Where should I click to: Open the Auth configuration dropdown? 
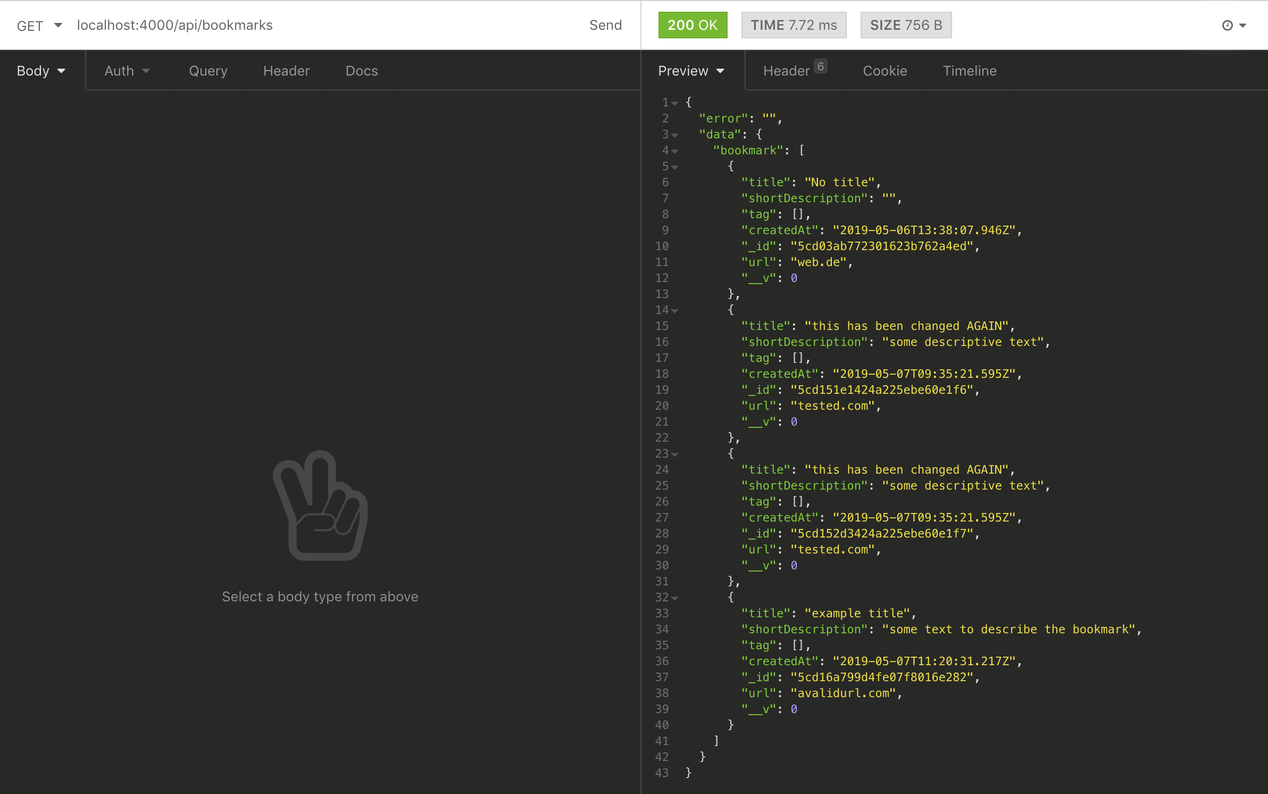tap(127, 70)
